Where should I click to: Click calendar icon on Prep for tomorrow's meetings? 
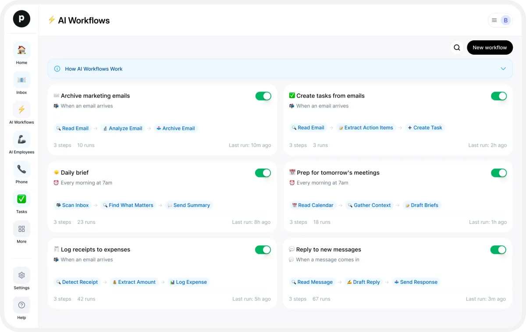[292, 173]
